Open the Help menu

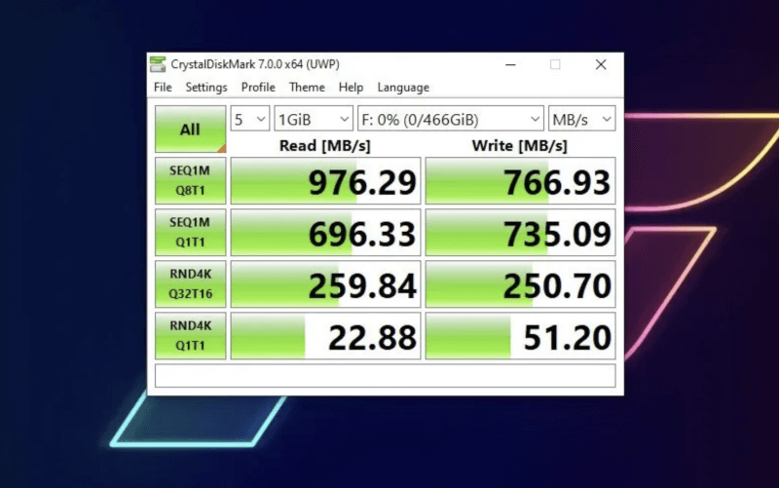point(351,88)
